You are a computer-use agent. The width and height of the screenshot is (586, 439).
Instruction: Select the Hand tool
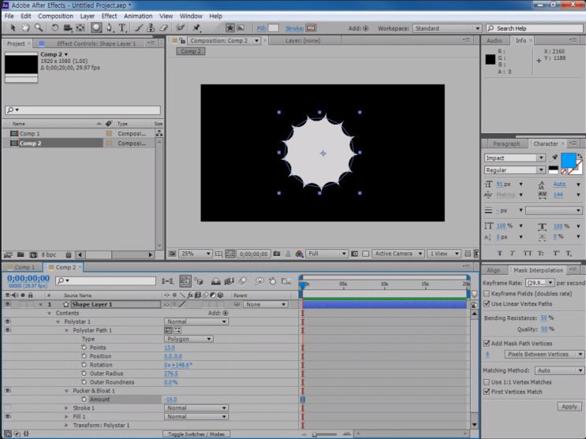(x=26, y=28)
